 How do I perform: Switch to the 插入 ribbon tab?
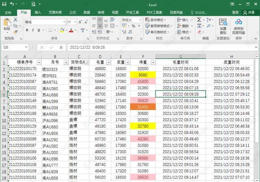pos(38,13)
